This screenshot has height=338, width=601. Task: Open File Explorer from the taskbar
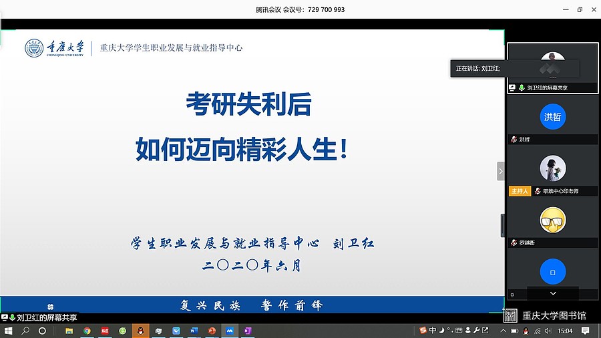69,331
